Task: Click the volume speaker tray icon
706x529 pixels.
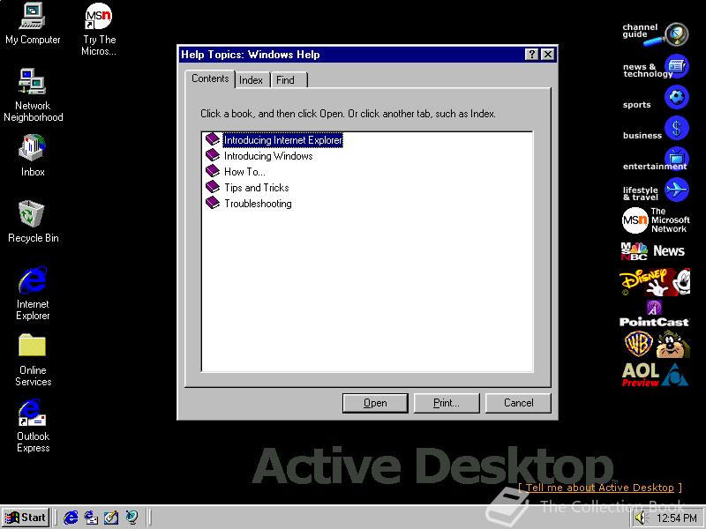Action: click(x=641, y=518)
